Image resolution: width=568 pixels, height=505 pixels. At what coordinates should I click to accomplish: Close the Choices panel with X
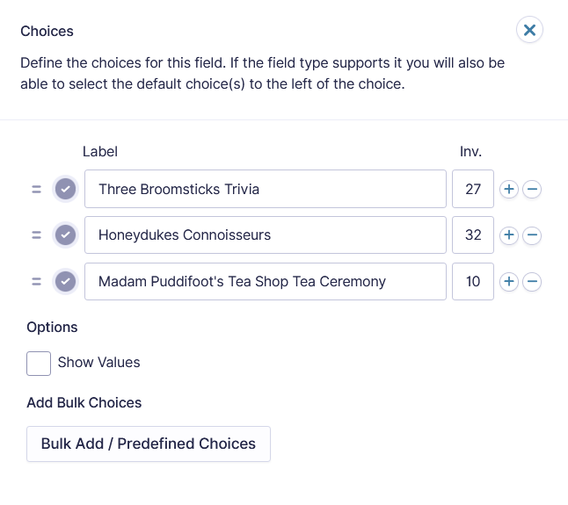[x=529, y=30]
